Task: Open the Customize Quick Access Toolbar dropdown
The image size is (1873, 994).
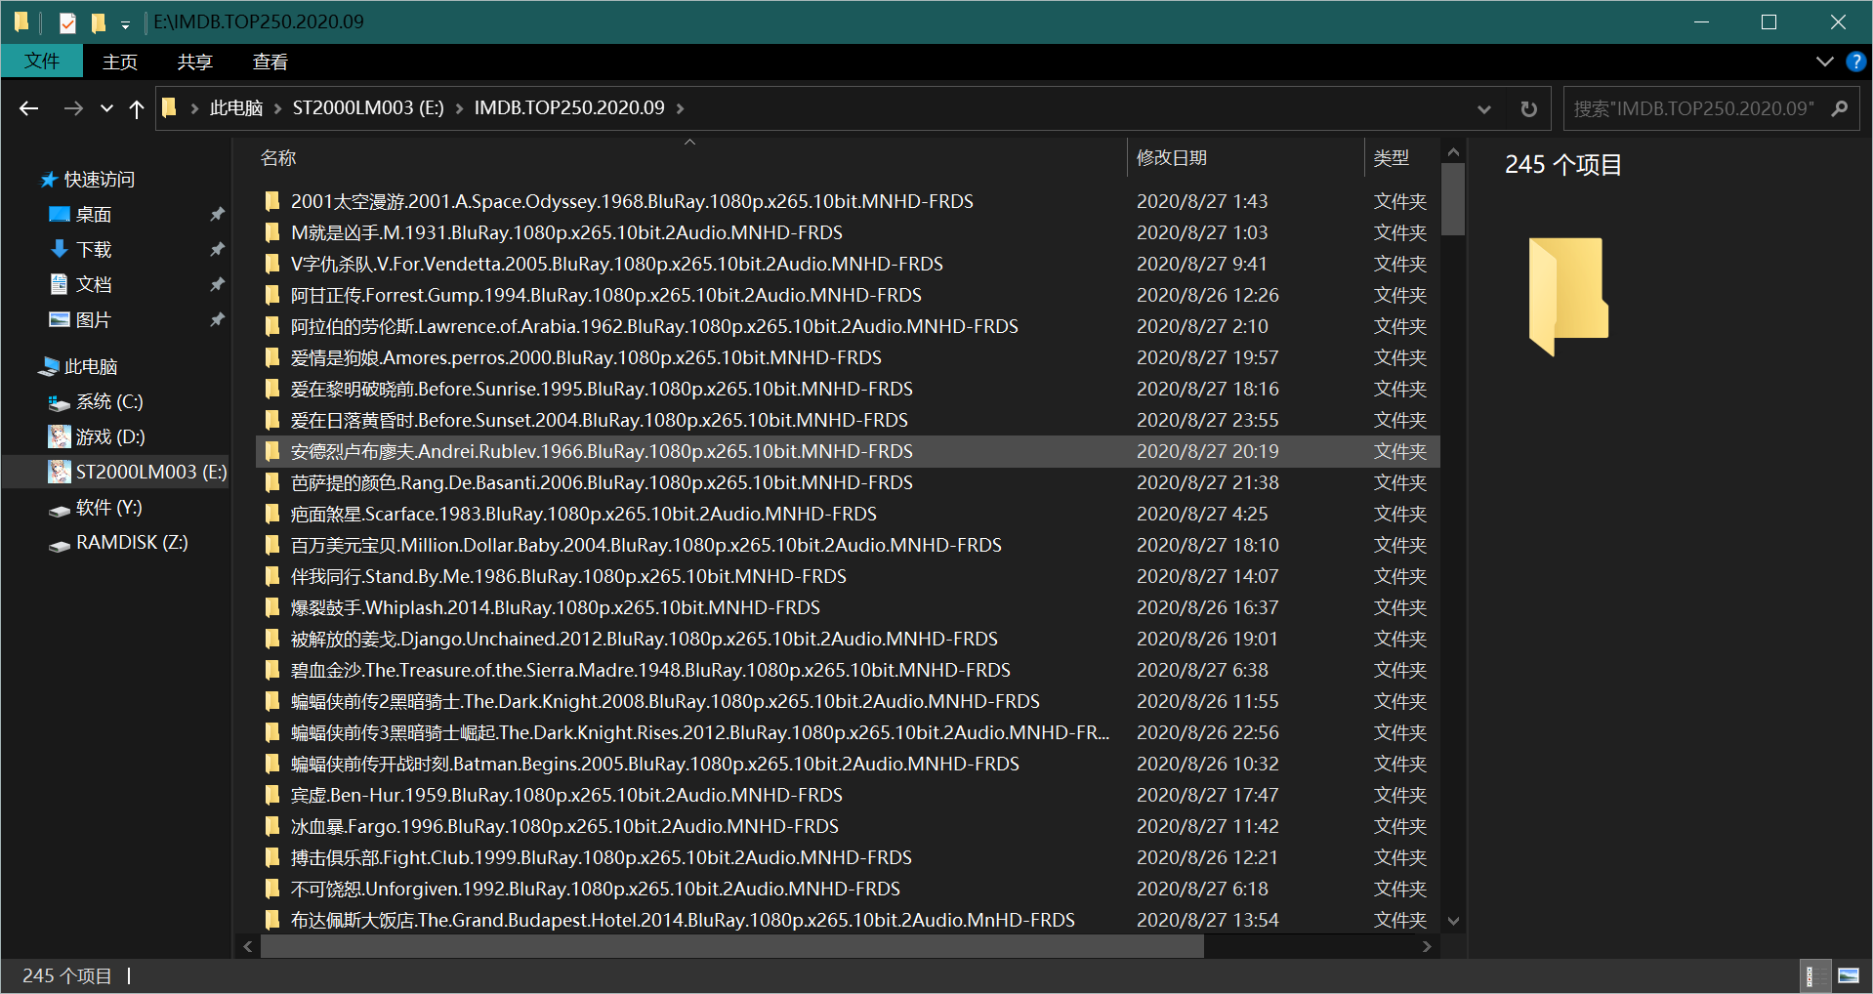Action: [126, 23]
